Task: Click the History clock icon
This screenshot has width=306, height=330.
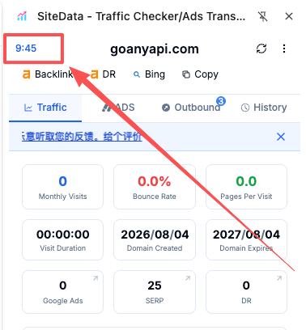Action: [x=245, y=108]
